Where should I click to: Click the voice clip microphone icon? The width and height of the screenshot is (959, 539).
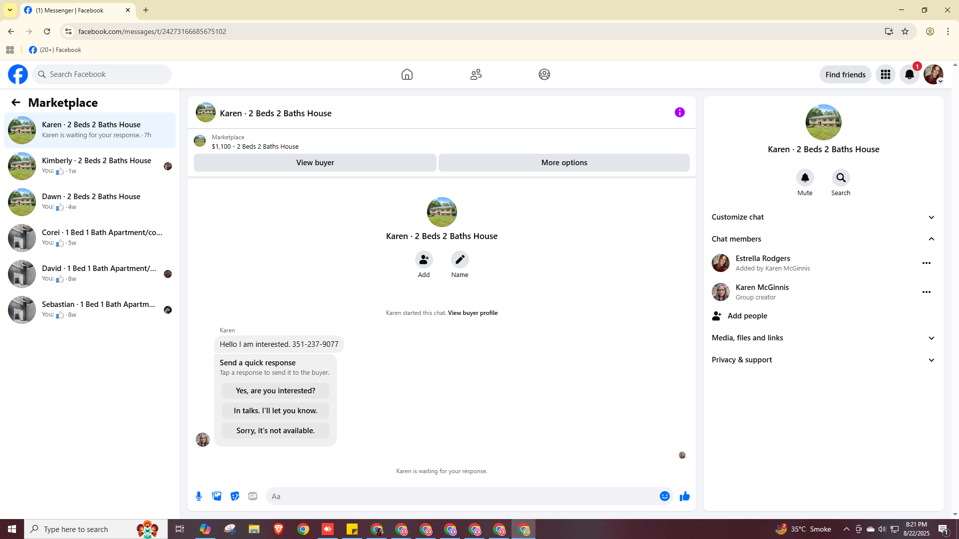[199, 496]
